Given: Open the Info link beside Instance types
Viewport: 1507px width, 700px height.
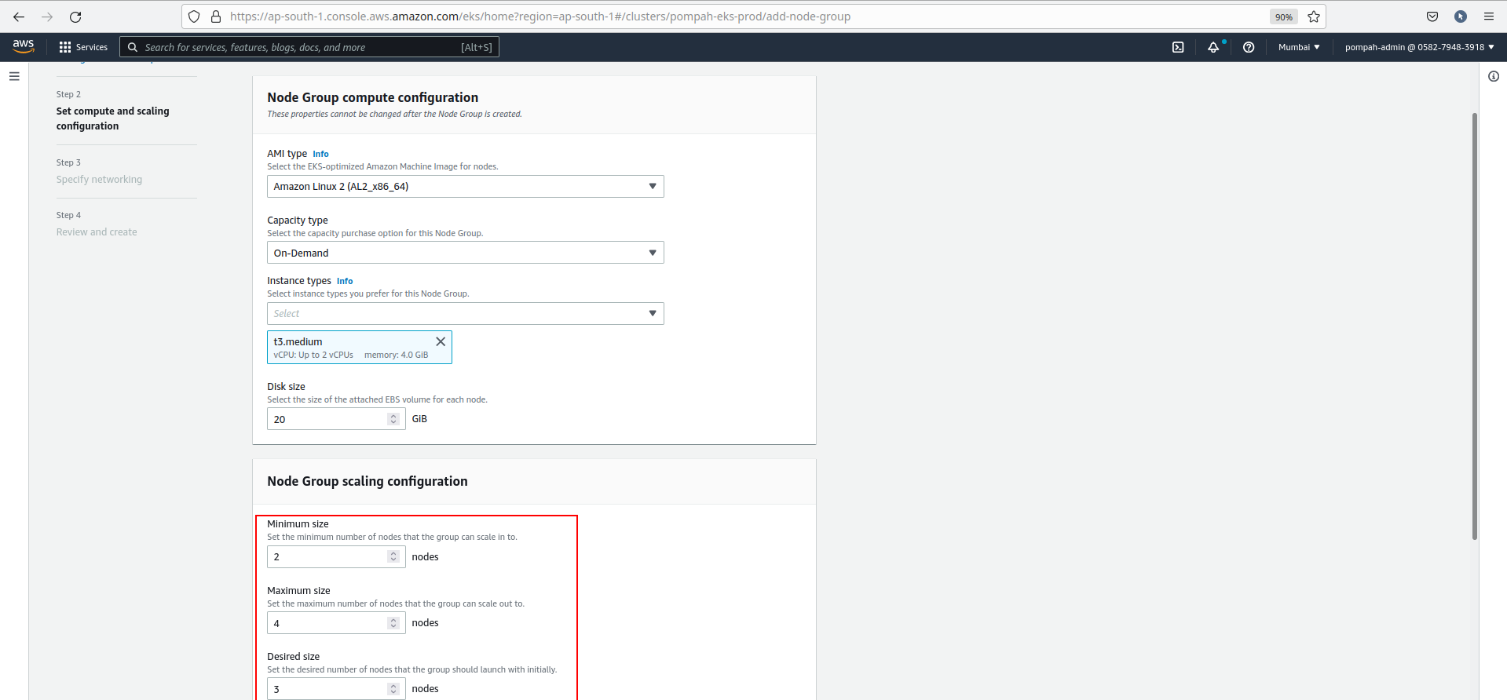Looking at the screenshot, I should tap(345, 282).
